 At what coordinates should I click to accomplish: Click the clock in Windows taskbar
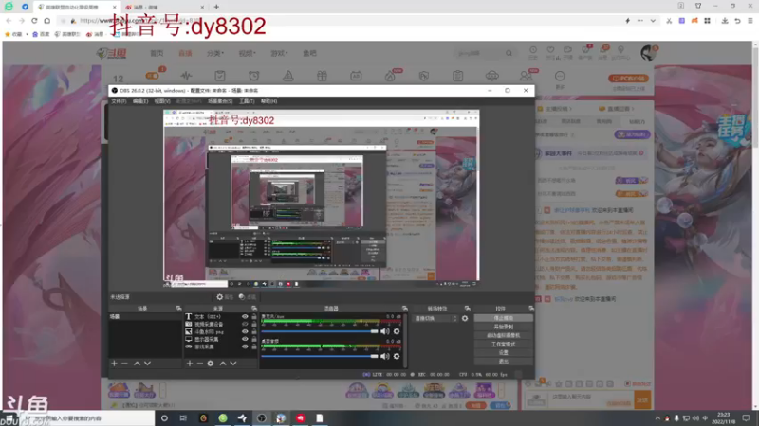[x=724, y=418]
